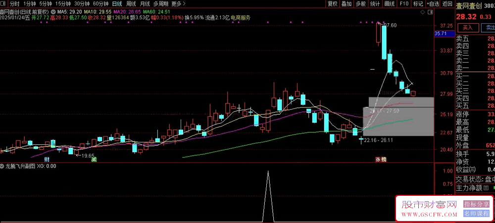Open the 多股 multi-stock view

pyautogui.click(x=361, y=4)
